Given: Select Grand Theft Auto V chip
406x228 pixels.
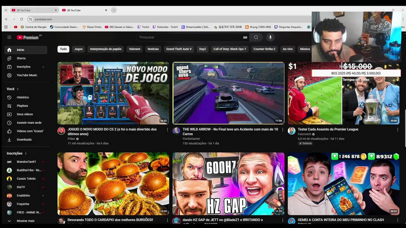Looking at the screenshot, I should pyautogui.click(x=179, y=49).
